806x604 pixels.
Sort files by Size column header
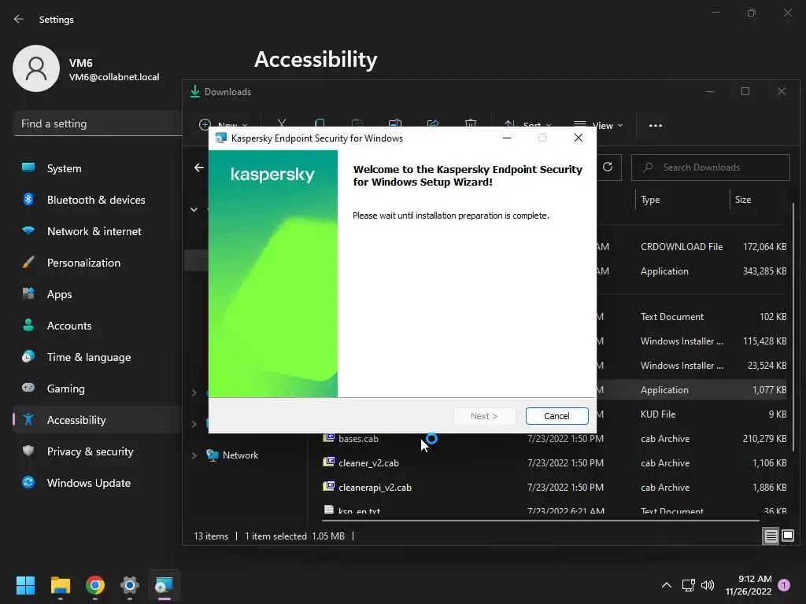[743, 200]
